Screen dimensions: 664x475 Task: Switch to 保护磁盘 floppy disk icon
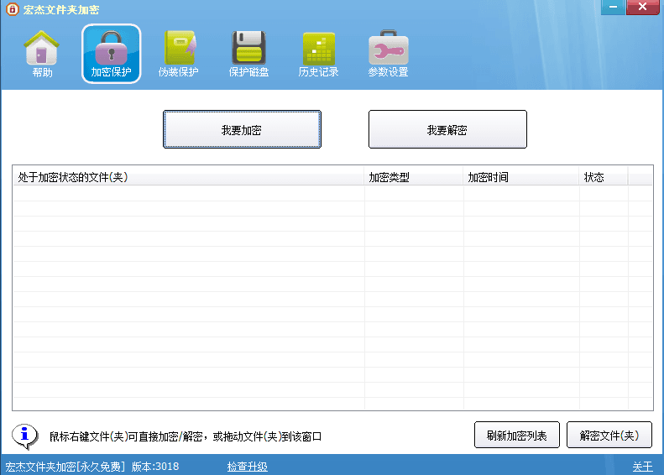tap(248, 54)
